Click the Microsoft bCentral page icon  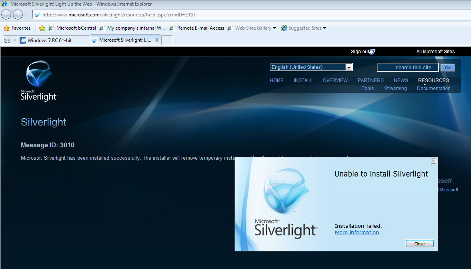click(x=51, y=28)
